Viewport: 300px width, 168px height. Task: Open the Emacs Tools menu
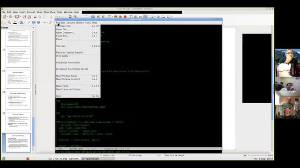click(88, 23)
